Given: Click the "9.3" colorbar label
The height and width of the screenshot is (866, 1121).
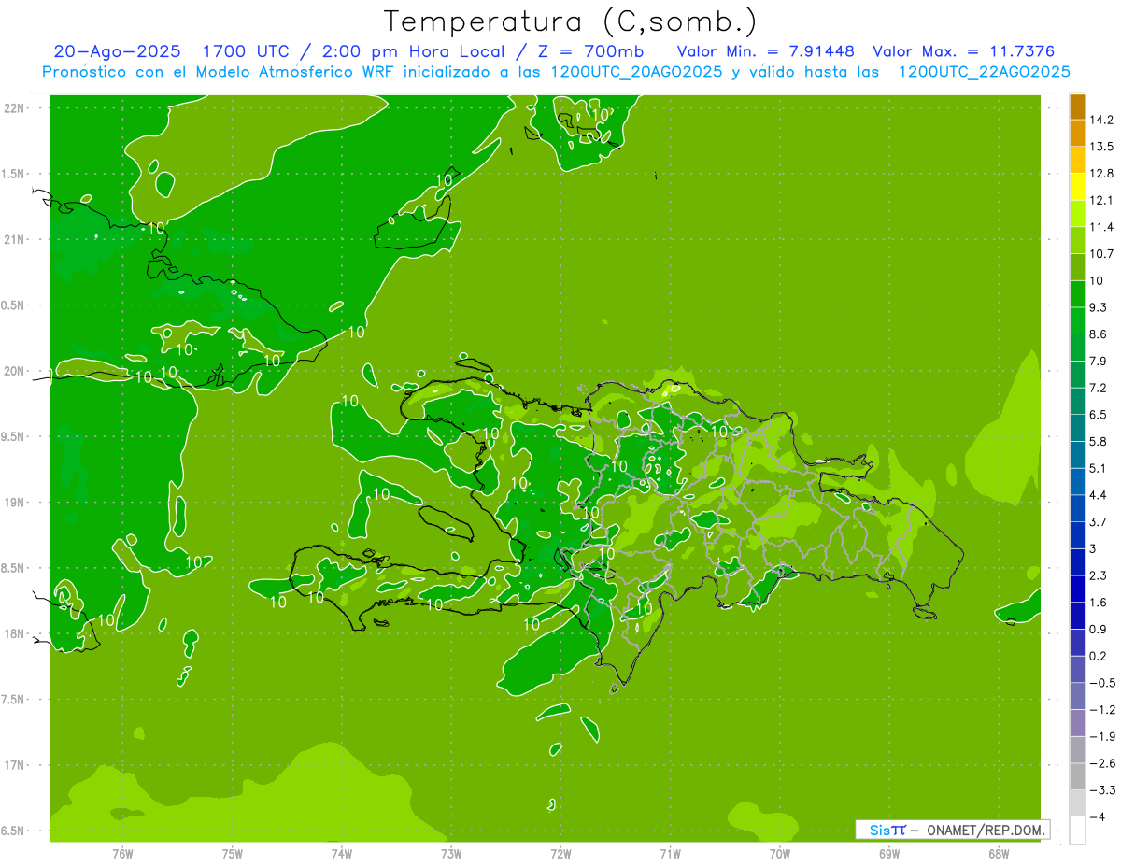Looking at the screenshot, I should [1098, 307].
